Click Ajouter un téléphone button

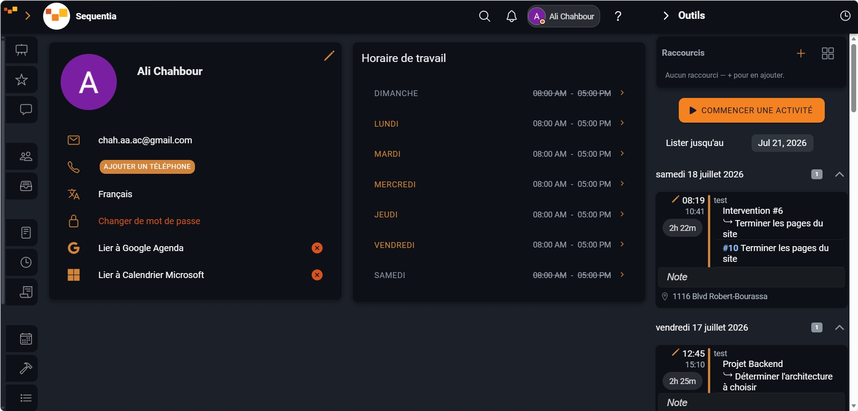pyautogui.click(x=147, y=167)
